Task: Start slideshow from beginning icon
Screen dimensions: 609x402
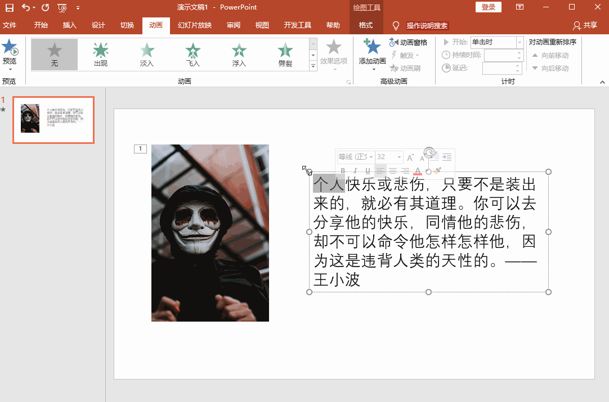Action: pos(62,8)
